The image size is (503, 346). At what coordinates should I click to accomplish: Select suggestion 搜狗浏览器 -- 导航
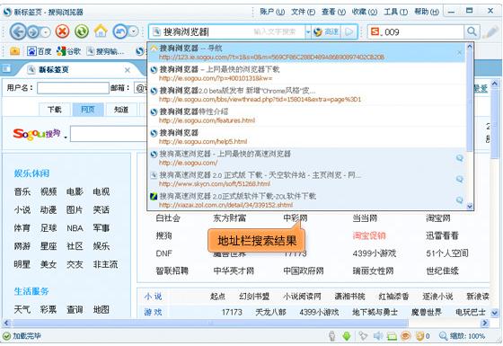coord(306,52)
